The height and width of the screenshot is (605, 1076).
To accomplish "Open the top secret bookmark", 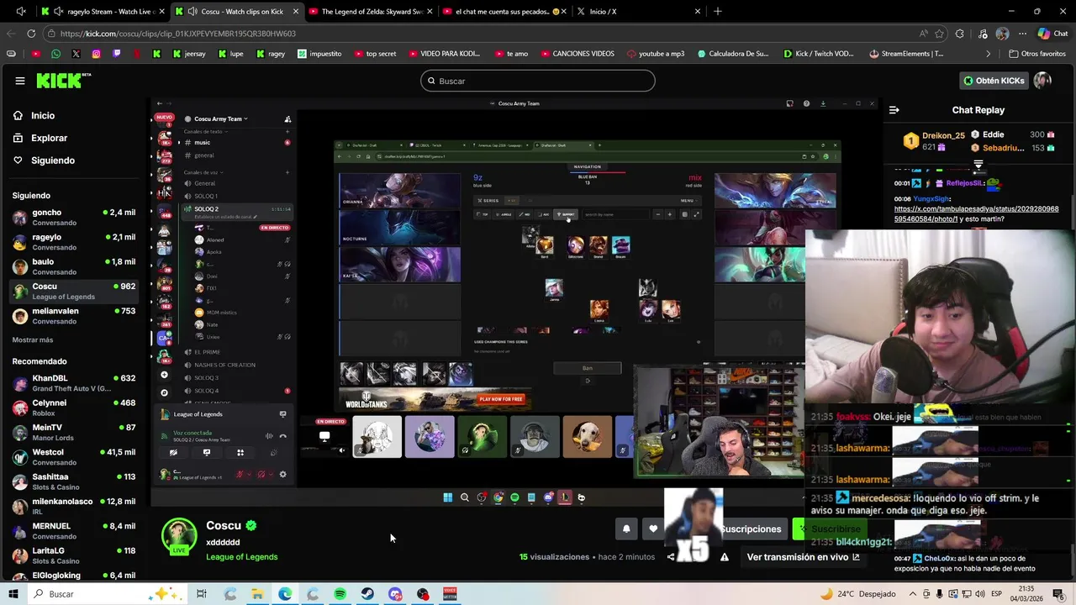I will click(x=375, y=54).
